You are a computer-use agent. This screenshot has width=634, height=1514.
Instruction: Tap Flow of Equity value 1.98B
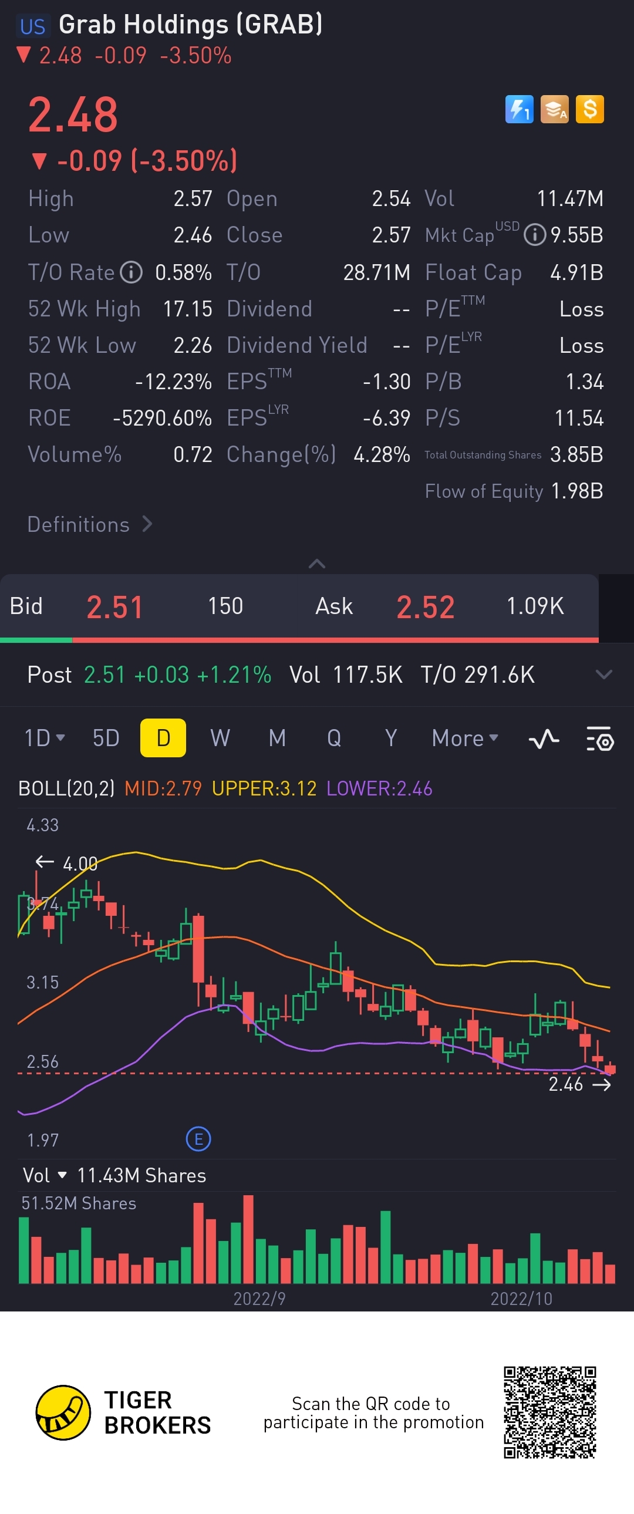pos(577,491)
